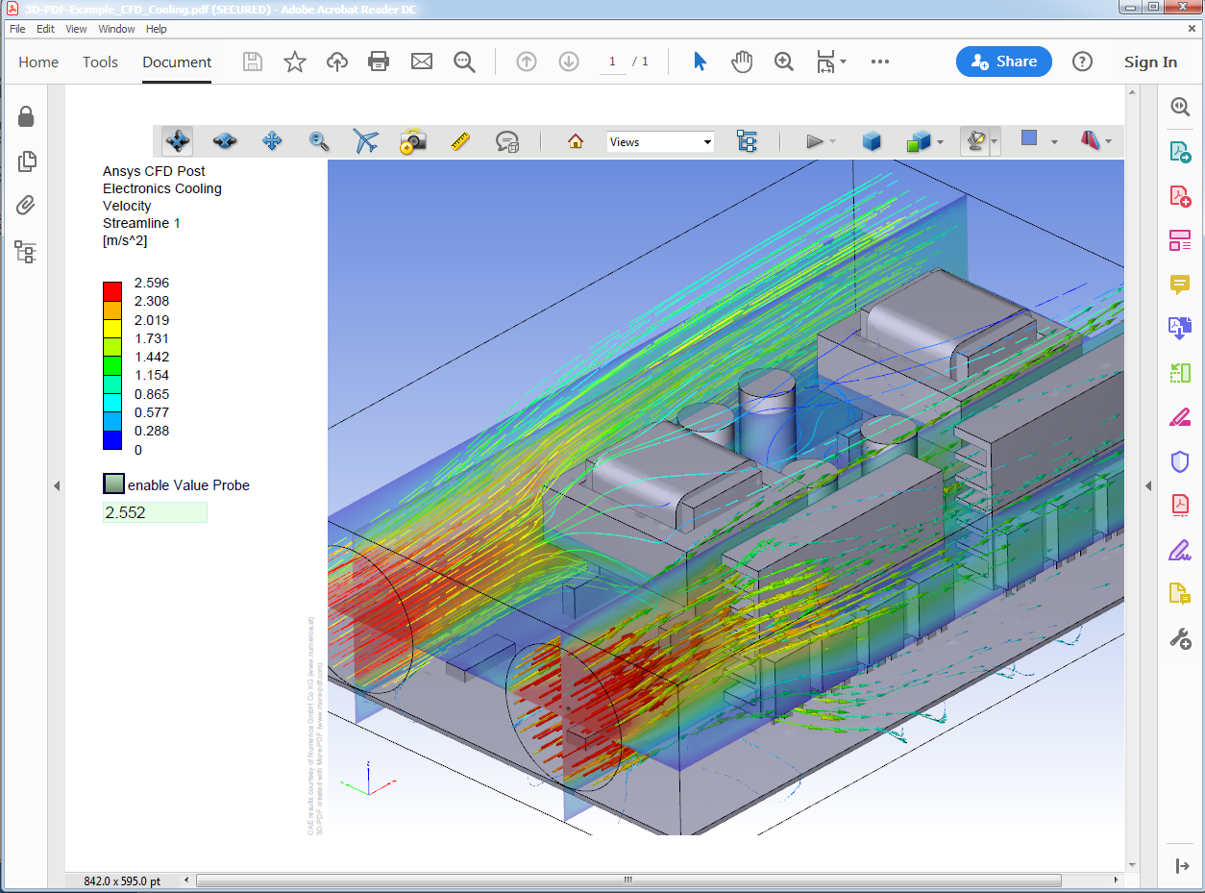
Task: Activate the Fly navigation tool
Action: click(x=366, y=141)
